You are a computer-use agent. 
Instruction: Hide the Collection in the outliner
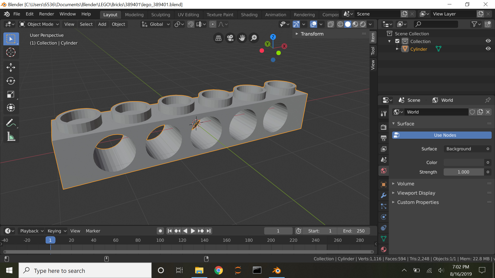pyautogui.click(x=489, y=41)
